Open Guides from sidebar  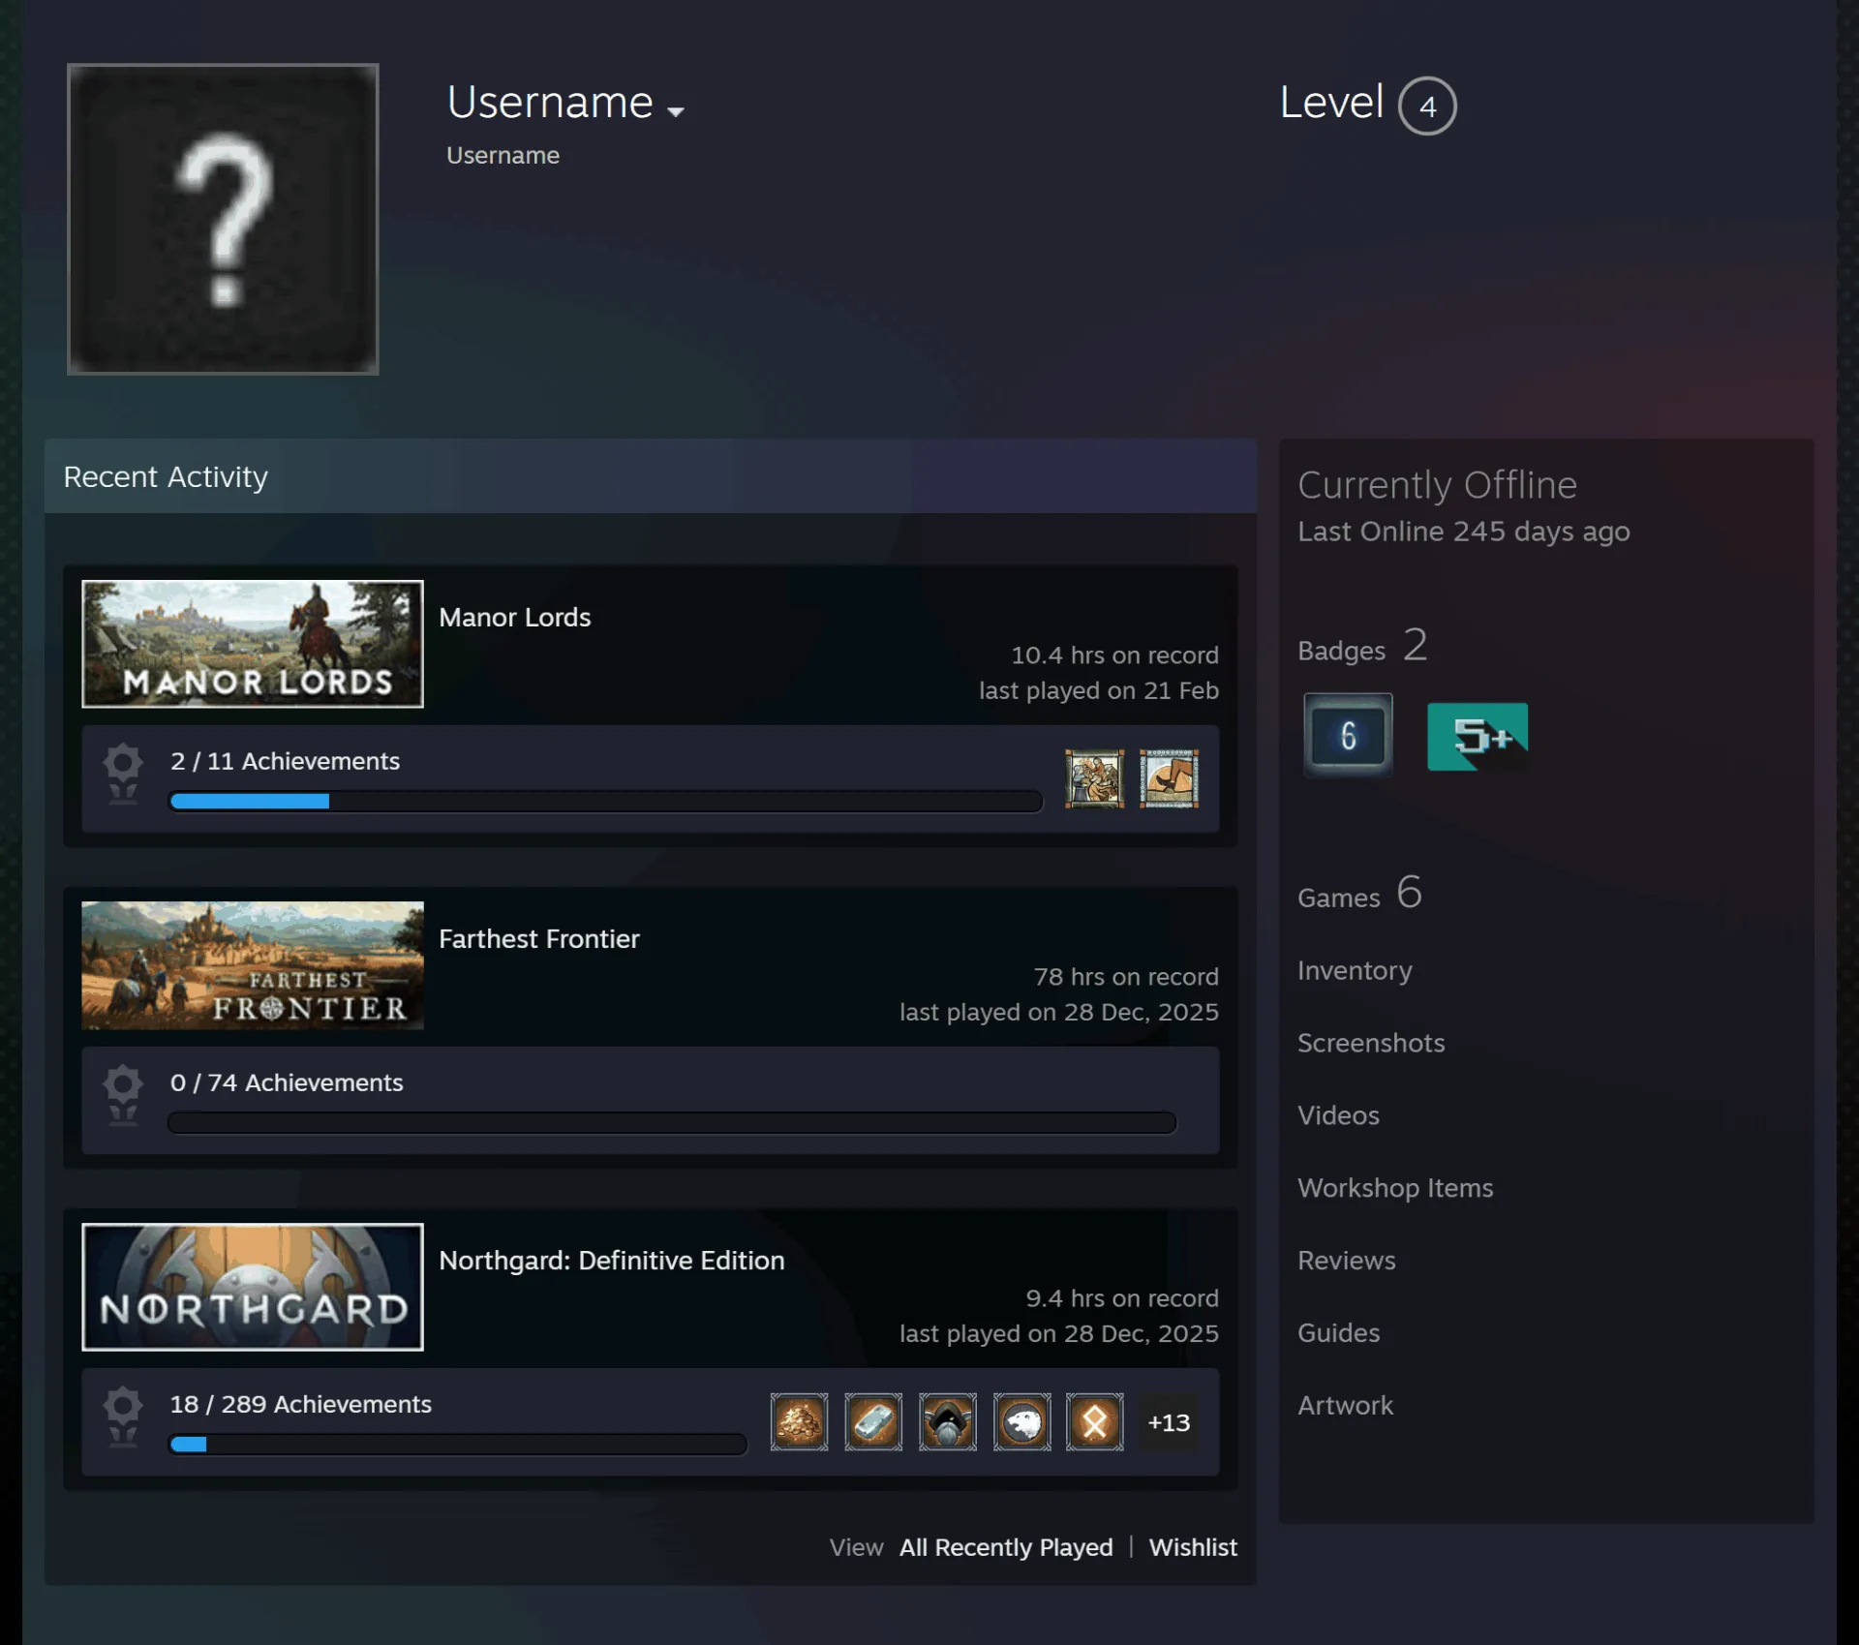pos(1339,1333)
